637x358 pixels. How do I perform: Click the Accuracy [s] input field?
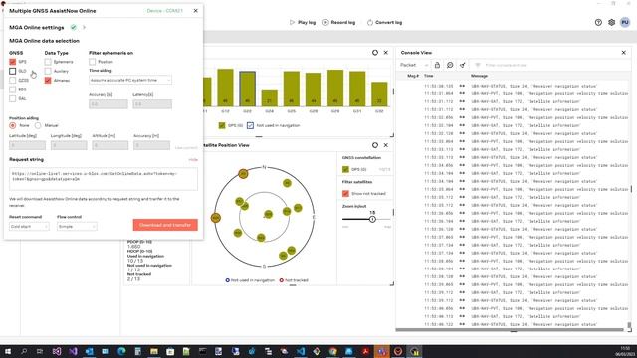click(108, 104)
